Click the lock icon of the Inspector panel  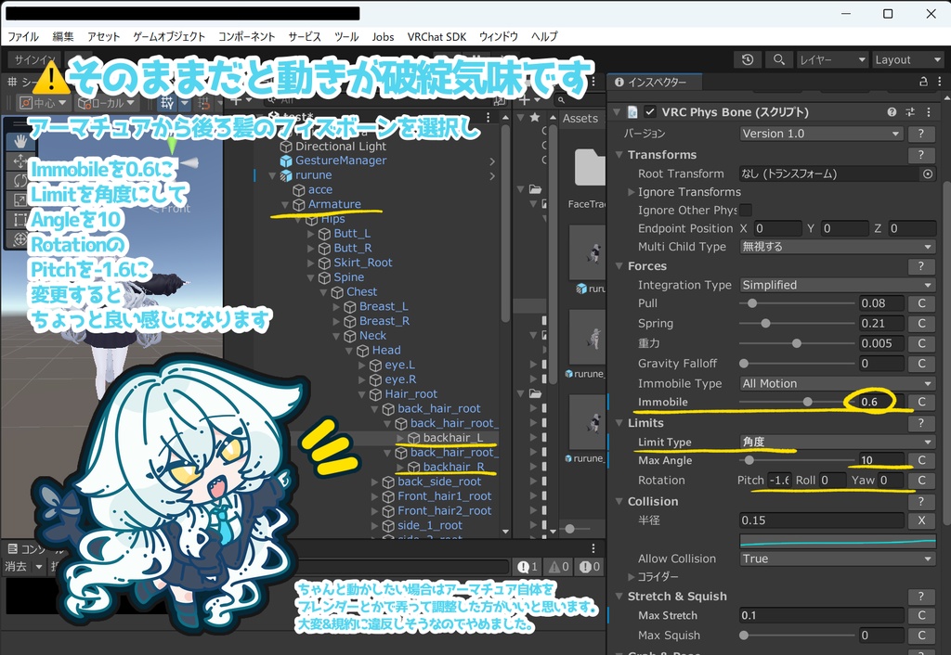click(923, 82)
